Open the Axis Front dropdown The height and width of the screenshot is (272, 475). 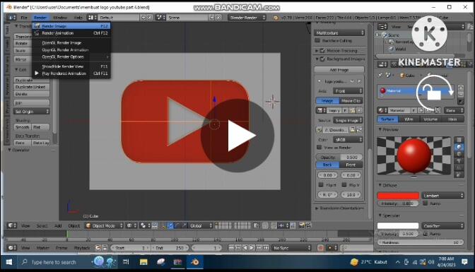(x=348, y=91)
